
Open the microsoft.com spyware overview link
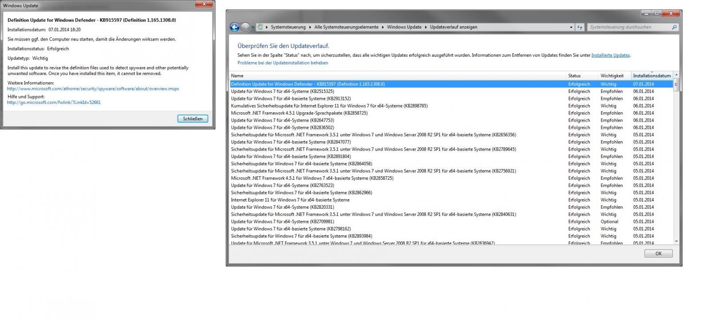pyautogui.click(x=93, y=89)
